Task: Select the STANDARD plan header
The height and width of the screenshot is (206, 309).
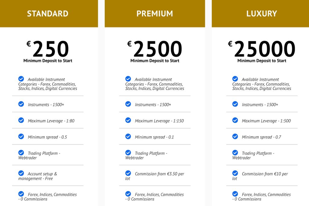Action: pyautogui.click(x=49, y=14)
